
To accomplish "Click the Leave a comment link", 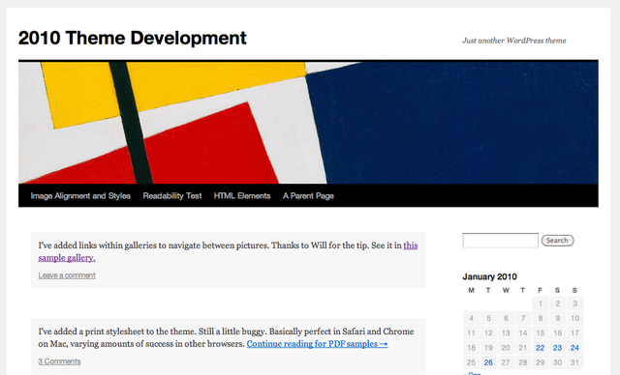I will (x=67, y=275).
